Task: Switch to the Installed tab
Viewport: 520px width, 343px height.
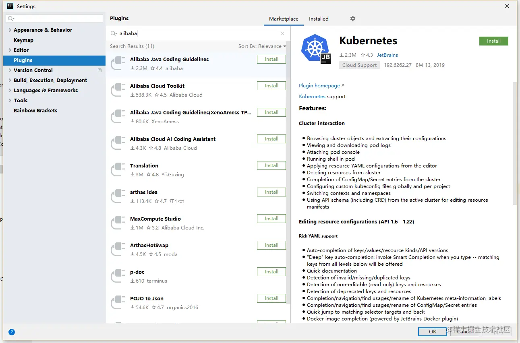Action: [x=319, y=19]
